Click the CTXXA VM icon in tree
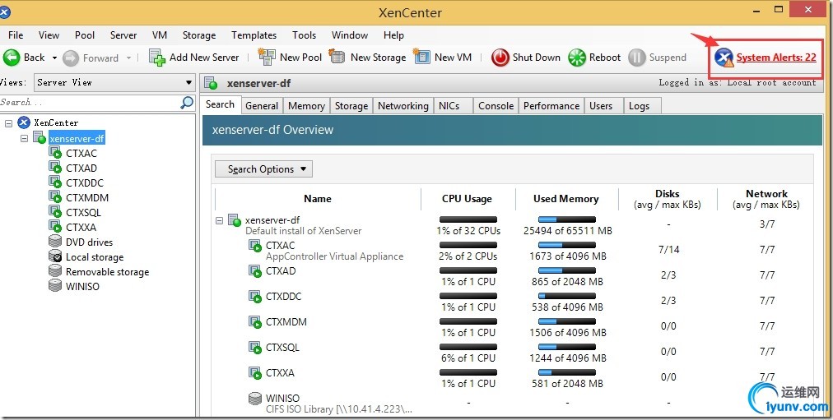This screenshot has height=420, width=833. [55, 227]
